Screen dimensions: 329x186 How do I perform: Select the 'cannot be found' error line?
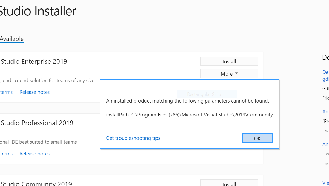(x=187, y=101)
